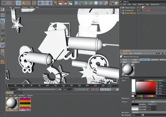The image size is (166, 117).
Task: Open the material Basic tab
Action: pyautogui.click(x=125, y=60)
